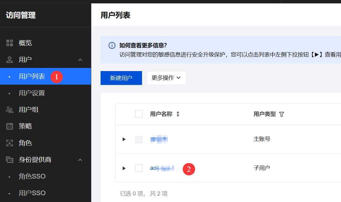Toggle the select-all checkbox in table header

click(139, 114)
